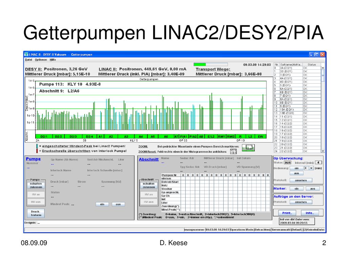Select section RW1 in Abschnitt bar

click(222, 137)
